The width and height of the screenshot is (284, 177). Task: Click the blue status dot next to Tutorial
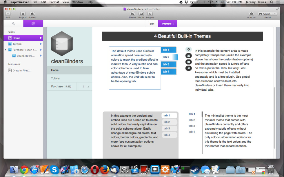click(41, 44)
